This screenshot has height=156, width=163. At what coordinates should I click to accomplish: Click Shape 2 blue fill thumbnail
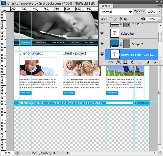pos(115,44)
